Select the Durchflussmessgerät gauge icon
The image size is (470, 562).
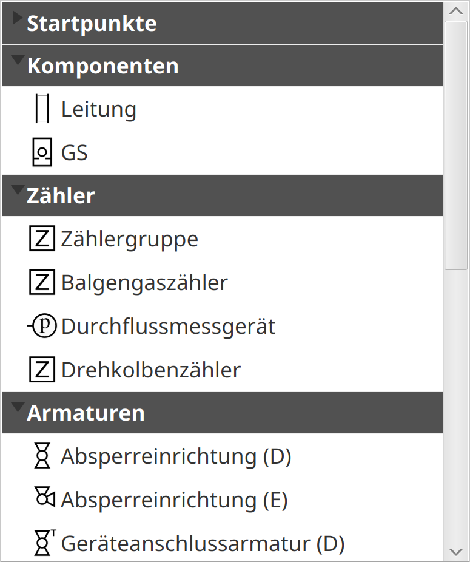pyautogui.click(x=42, y=325)
